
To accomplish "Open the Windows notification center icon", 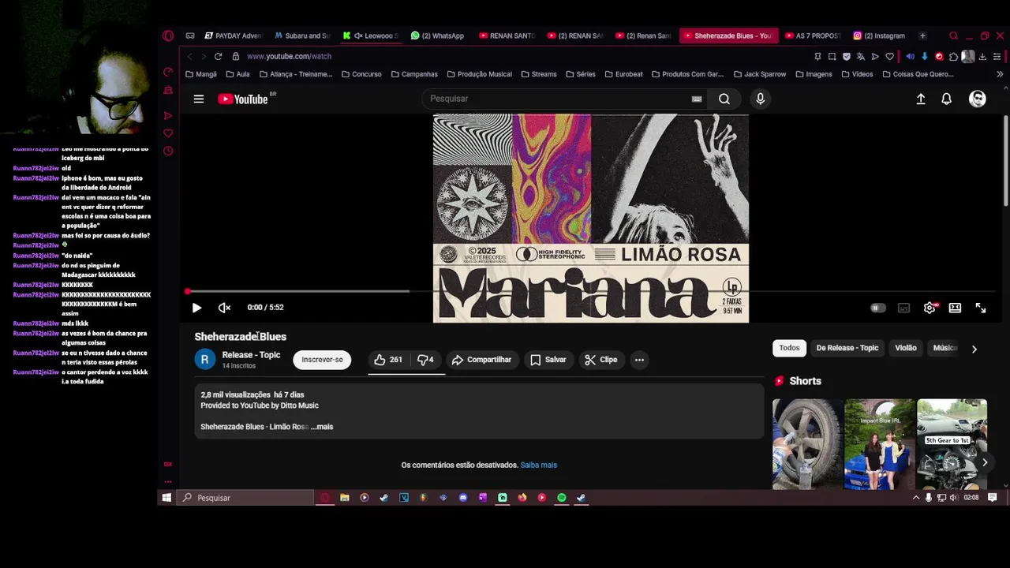I will [x=992, y=498].
